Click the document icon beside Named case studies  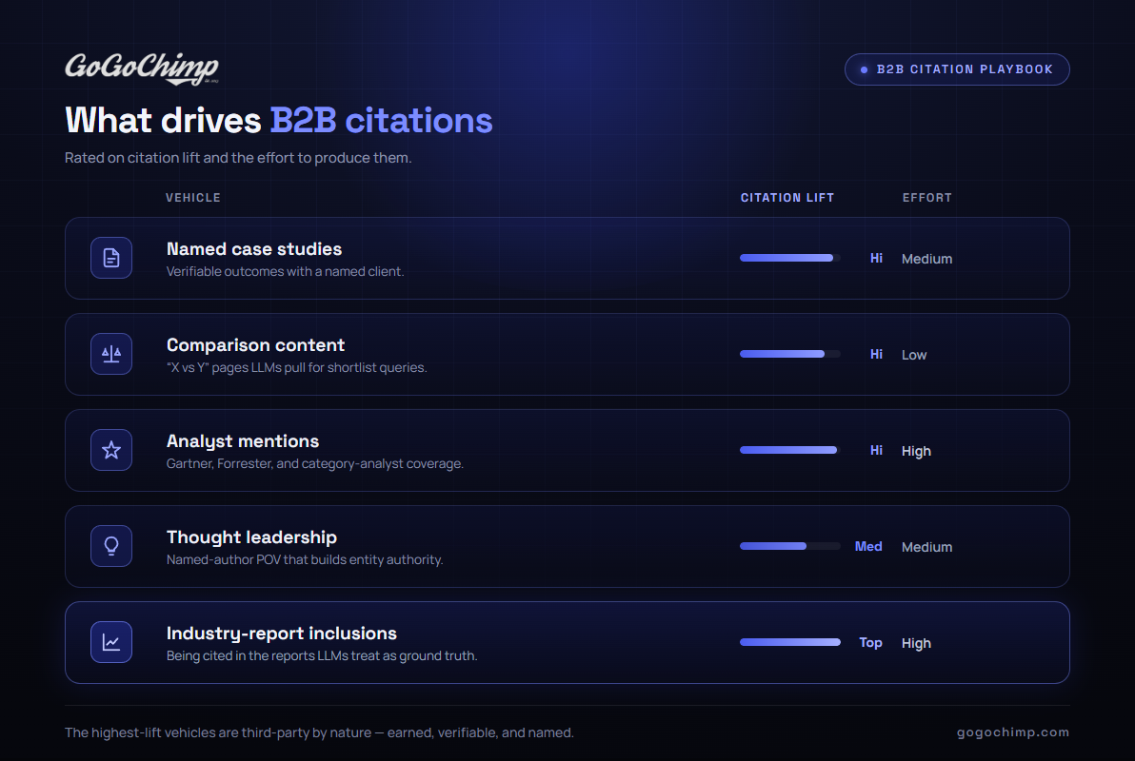pyautogui.click(x=111, y=258)
